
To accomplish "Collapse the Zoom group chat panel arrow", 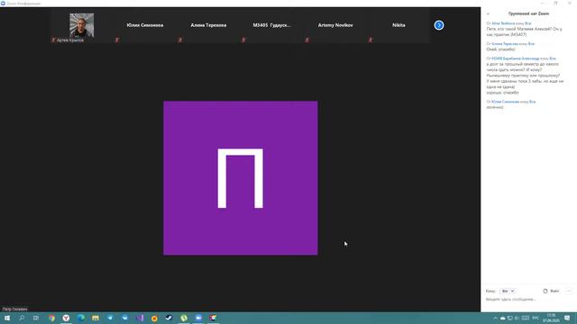I will pyautogui.click(x=488, y=13).
